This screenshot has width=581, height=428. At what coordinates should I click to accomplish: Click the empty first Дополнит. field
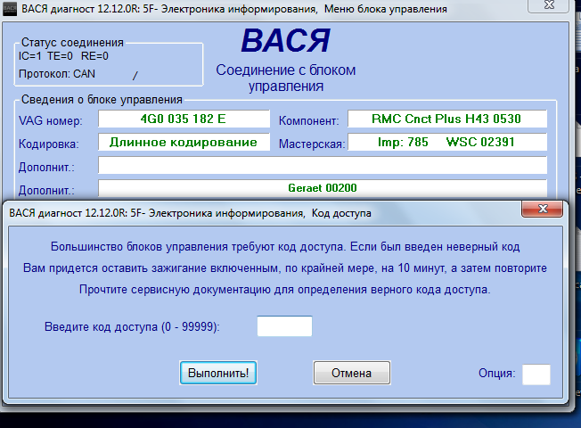pyautogui.click(x=323, y=165)
